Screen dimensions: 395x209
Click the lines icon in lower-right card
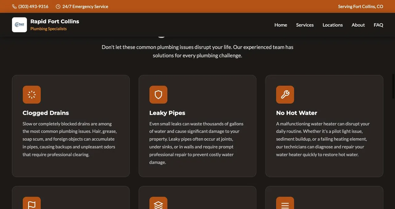point(285,203)
